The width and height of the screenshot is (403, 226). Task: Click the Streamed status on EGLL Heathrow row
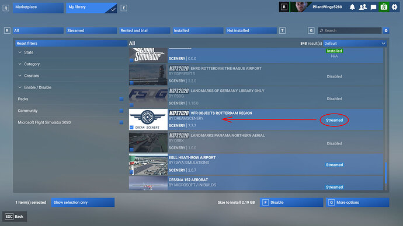point(335,165)
